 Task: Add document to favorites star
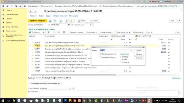[x=41, y=11]
